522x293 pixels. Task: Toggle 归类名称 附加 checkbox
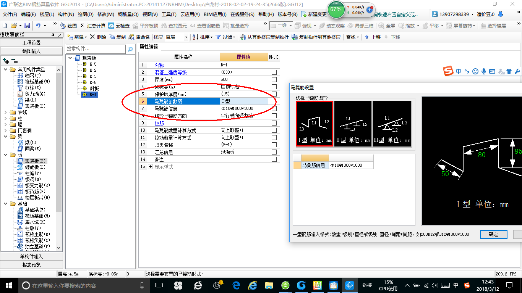coord(274,145)
